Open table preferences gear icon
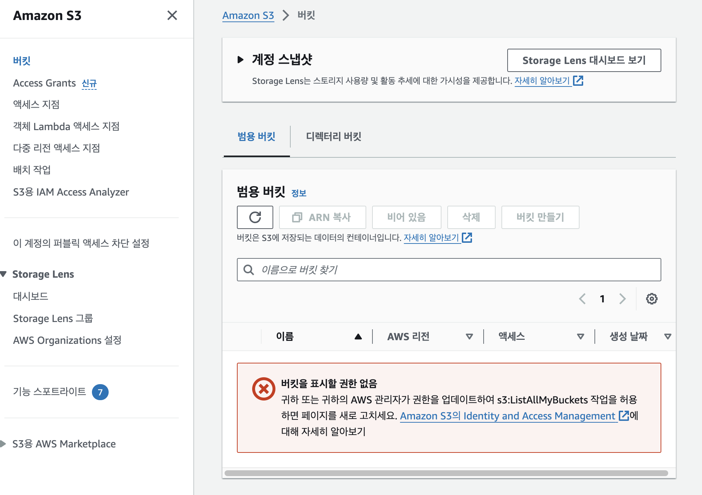This screenshot has width=702, height=495. point(651,299)
